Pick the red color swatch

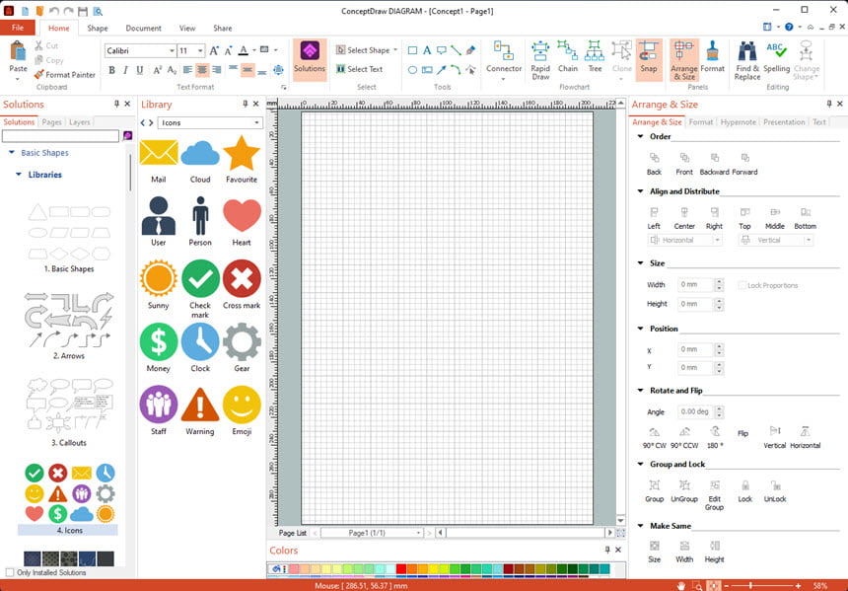[400, 569]
